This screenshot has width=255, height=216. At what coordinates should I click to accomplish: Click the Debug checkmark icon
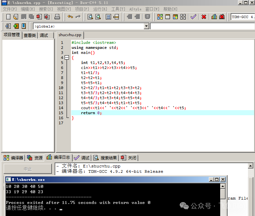point(193,17)
